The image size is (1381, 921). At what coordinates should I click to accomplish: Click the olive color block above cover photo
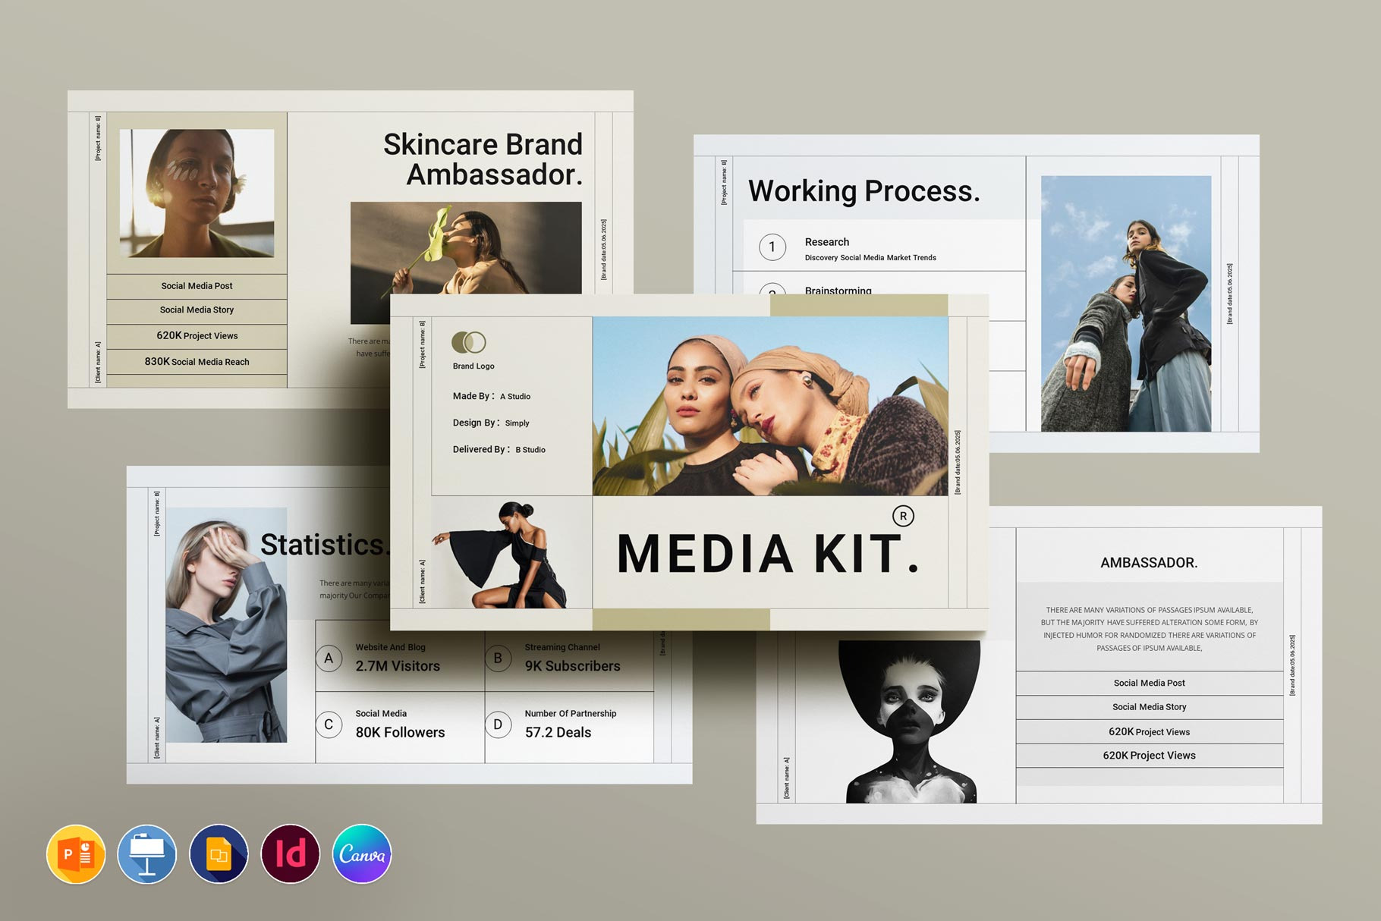(858, 305)
